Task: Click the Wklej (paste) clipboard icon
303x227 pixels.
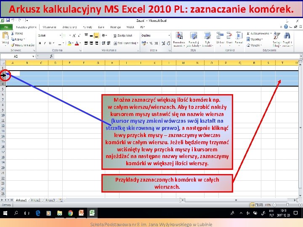Action: tap(5, 36)
